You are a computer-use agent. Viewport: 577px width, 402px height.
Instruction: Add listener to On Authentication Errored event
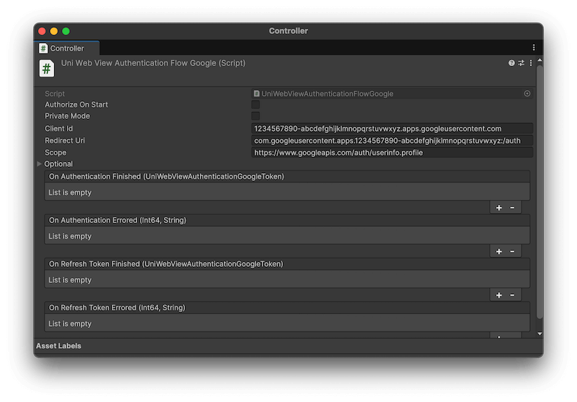(499, 251)
